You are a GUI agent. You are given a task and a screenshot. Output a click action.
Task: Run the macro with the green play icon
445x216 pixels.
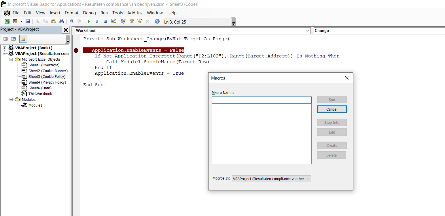coord(89,22)
